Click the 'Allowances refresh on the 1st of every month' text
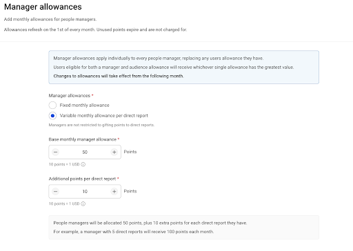The height and width of the screenshot is (251, 353). tap(95, 30)
